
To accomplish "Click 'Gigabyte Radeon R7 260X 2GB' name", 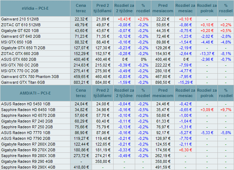I will pos(28,144).
